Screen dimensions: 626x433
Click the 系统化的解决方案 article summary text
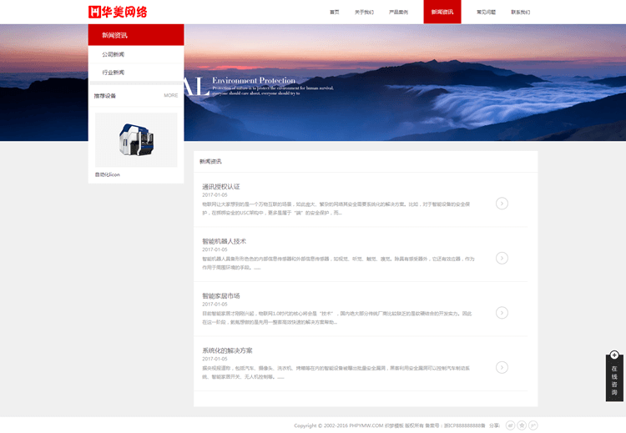(x=336, y=372)
